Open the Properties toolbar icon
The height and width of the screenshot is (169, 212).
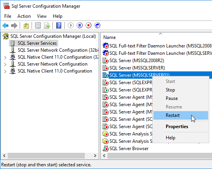point(38,25)
